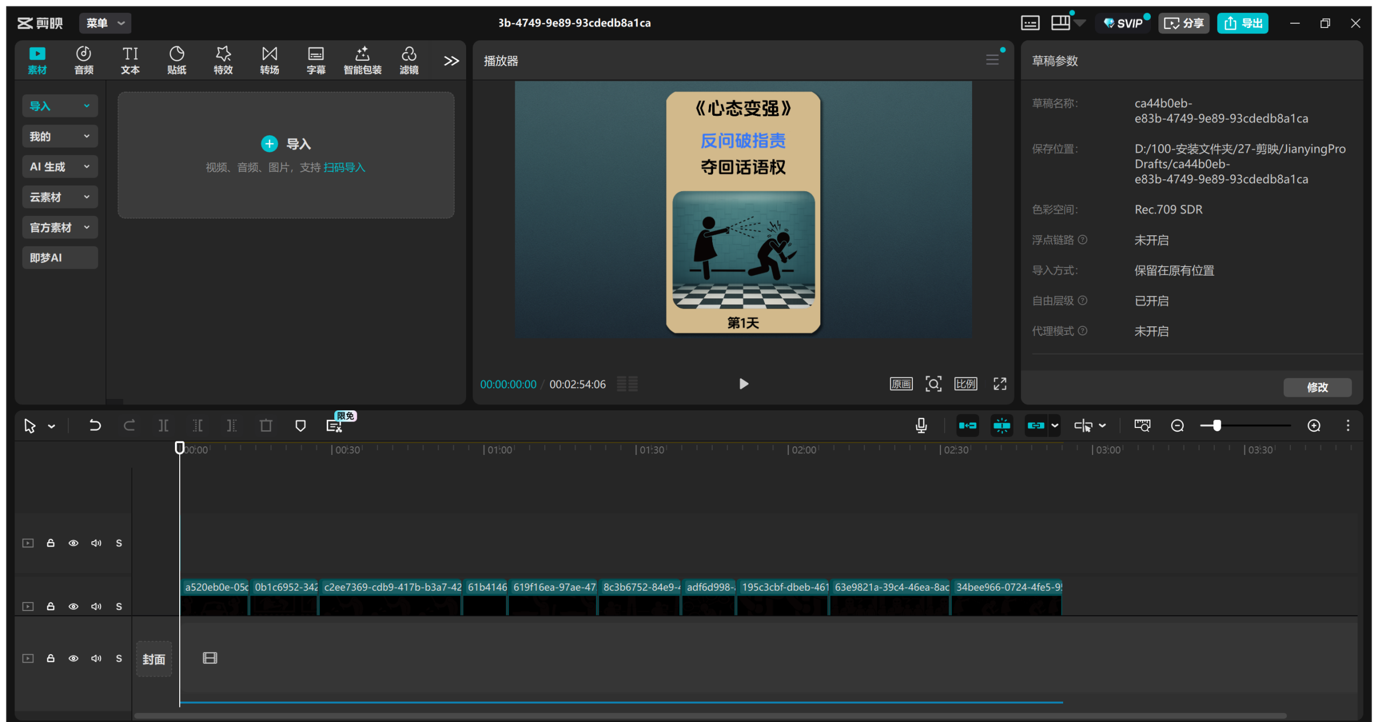Open the 特效 effects panel
This screenshot has height=722, width=1378.
click(223, 60)
